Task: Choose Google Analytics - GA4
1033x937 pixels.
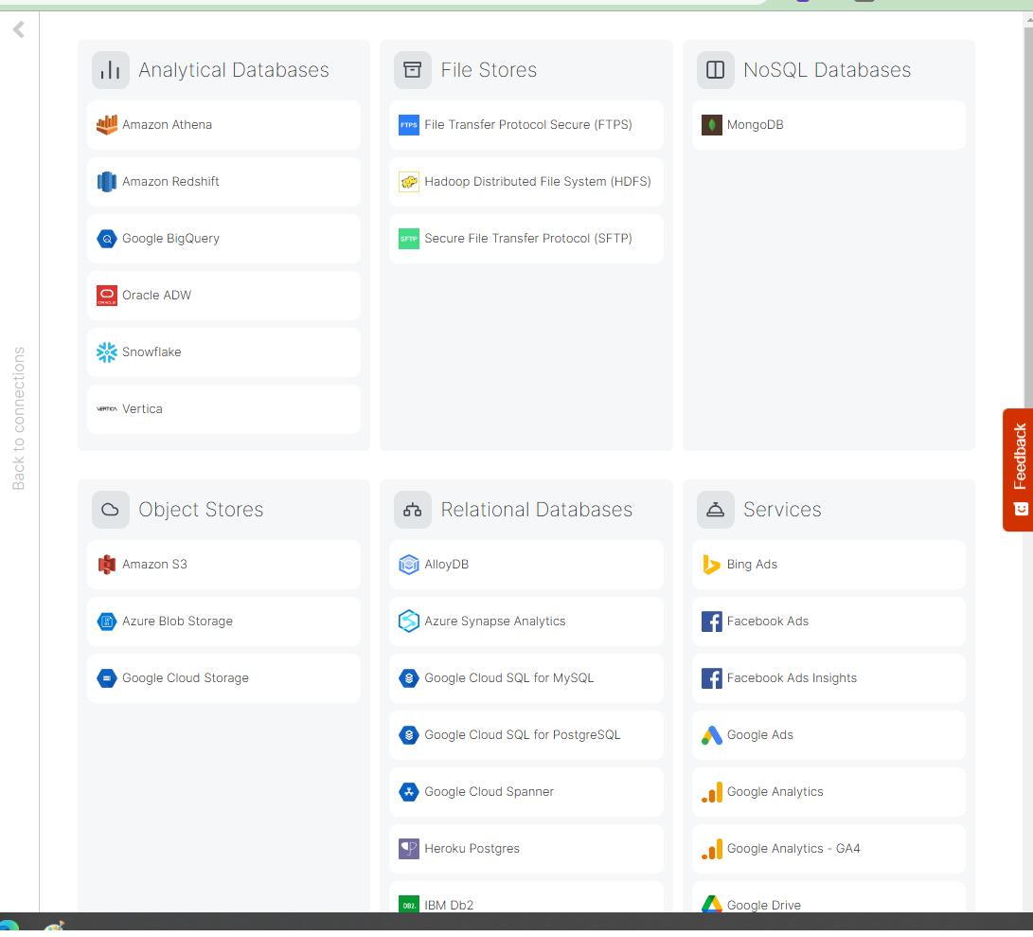Action: [x=828, y=849]
